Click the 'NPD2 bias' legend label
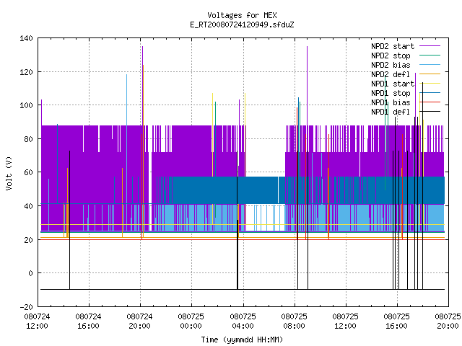 click(391, 65)
